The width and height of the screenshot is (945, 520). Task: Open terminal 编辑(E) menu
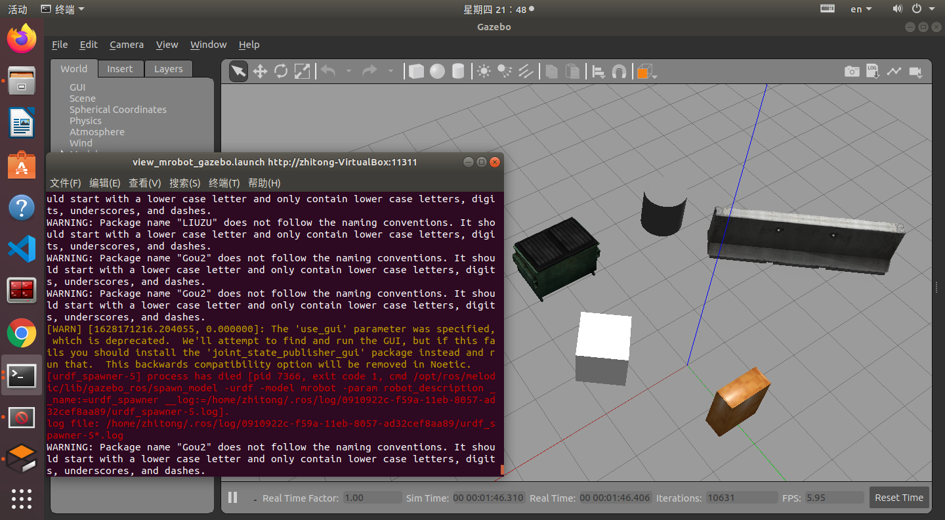(105, 183)
